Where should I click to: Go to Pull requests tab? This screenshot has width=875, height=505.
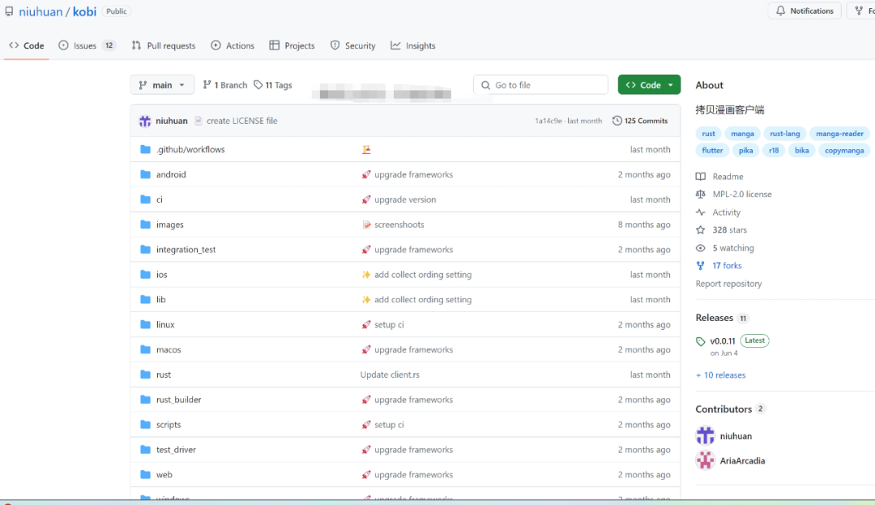[x=164, y=45]
